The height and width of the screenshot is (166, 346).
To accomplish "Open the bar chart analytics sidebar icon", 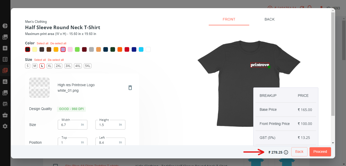I will pyautogui.click(x=5, y=82).
